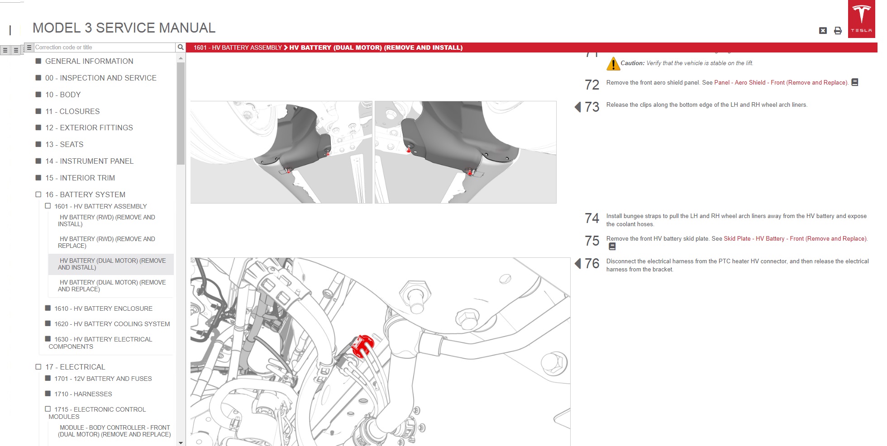Expand 1610 - HV BATTERY ENCLOSURE
Screen dimensions: 887x446
click(48, 308)
